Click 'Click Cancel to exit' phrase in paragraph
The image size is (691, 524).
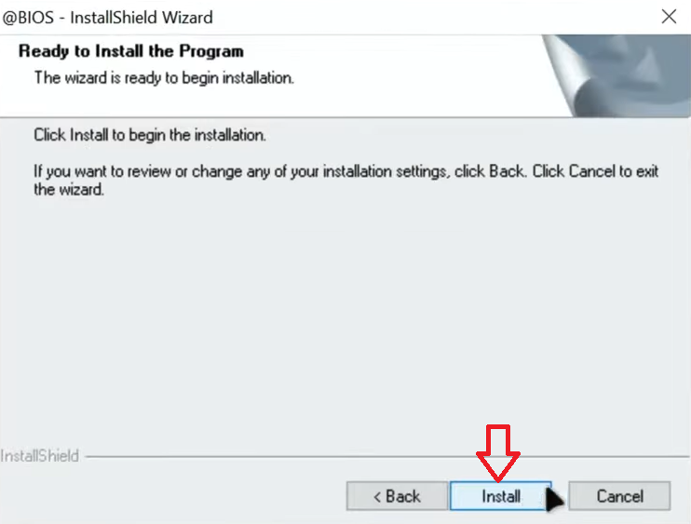pos(595,171)
